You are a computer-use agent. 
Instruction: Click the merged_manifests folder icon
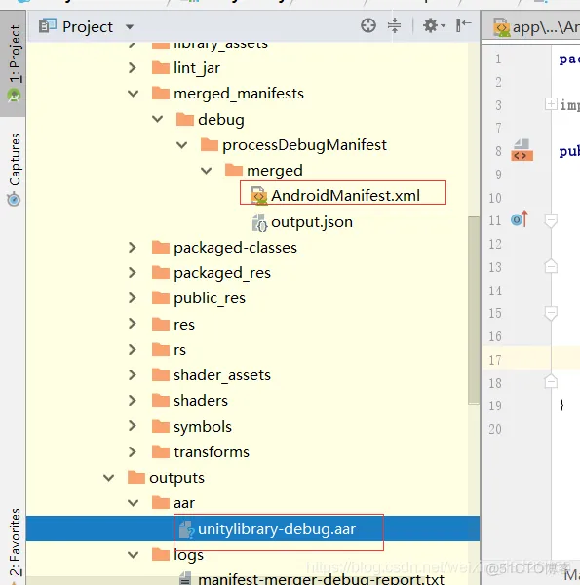[x=161, y=93]
